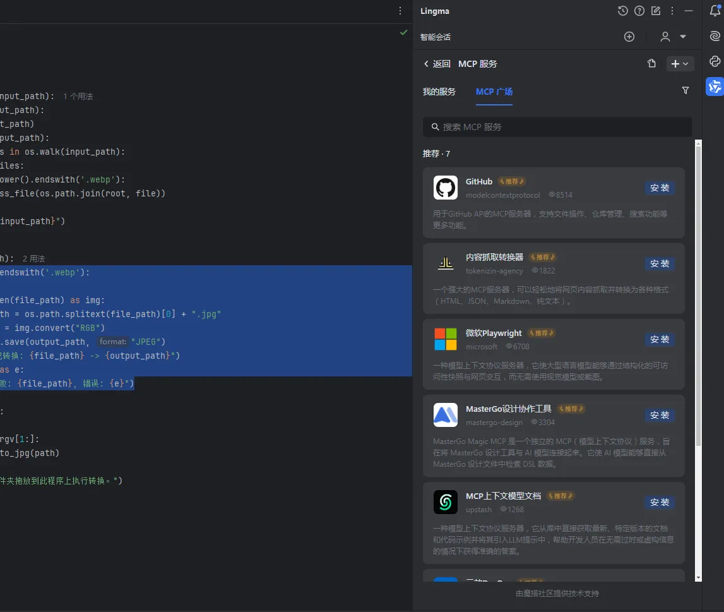The height and width of the screenshot is (612, 724).
Task: Click the editor more options vertical dots
Action: click(x=400, y=11)
